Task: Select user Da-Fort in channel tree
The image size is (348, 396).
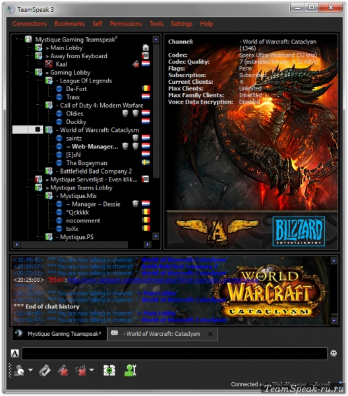Action: (76, 89)
